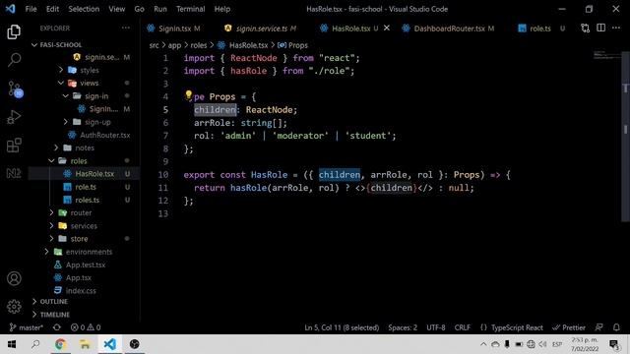
Task: Synchronize changes icon in status bar
Action: coord(57,327)
